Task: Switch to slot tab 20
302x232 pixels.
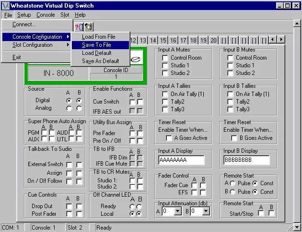Action: pyautogui.click(x=213, y=41)
